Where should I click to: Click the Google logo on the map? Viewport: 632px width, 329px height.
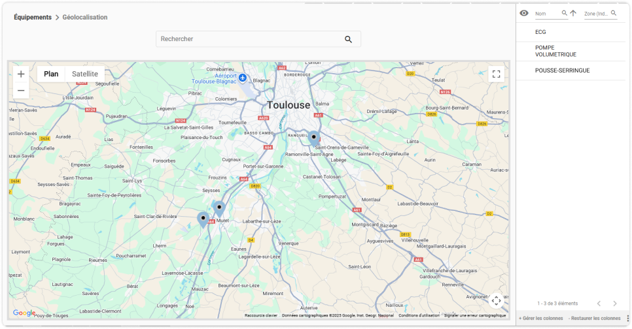[x=24, y=313]
